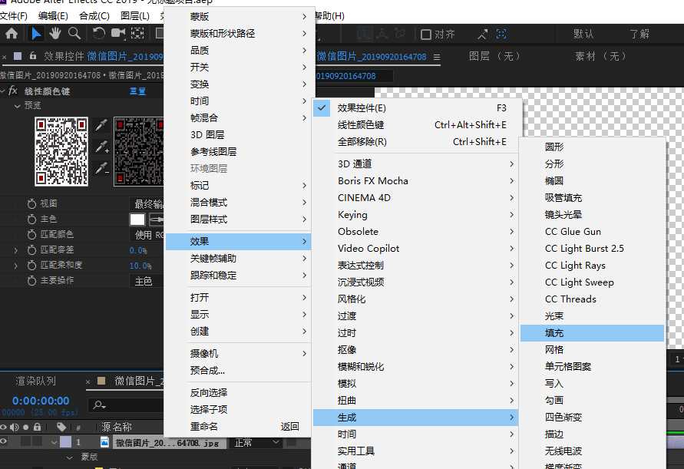Toggle stopwatch for 匹配容差 property
Viewport: 684px width, 469px height.
(31, 250)
